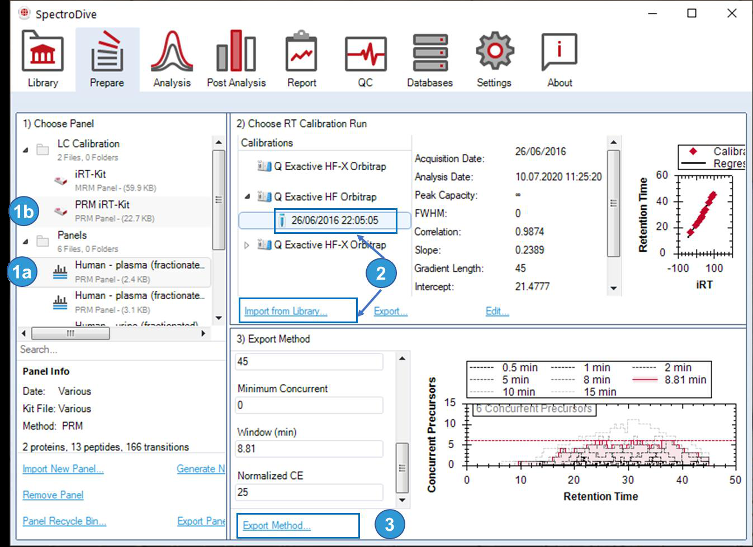753x547 pixels.
Task: Click the 8.81 min legend entry
Action: (x=669, y=380)
